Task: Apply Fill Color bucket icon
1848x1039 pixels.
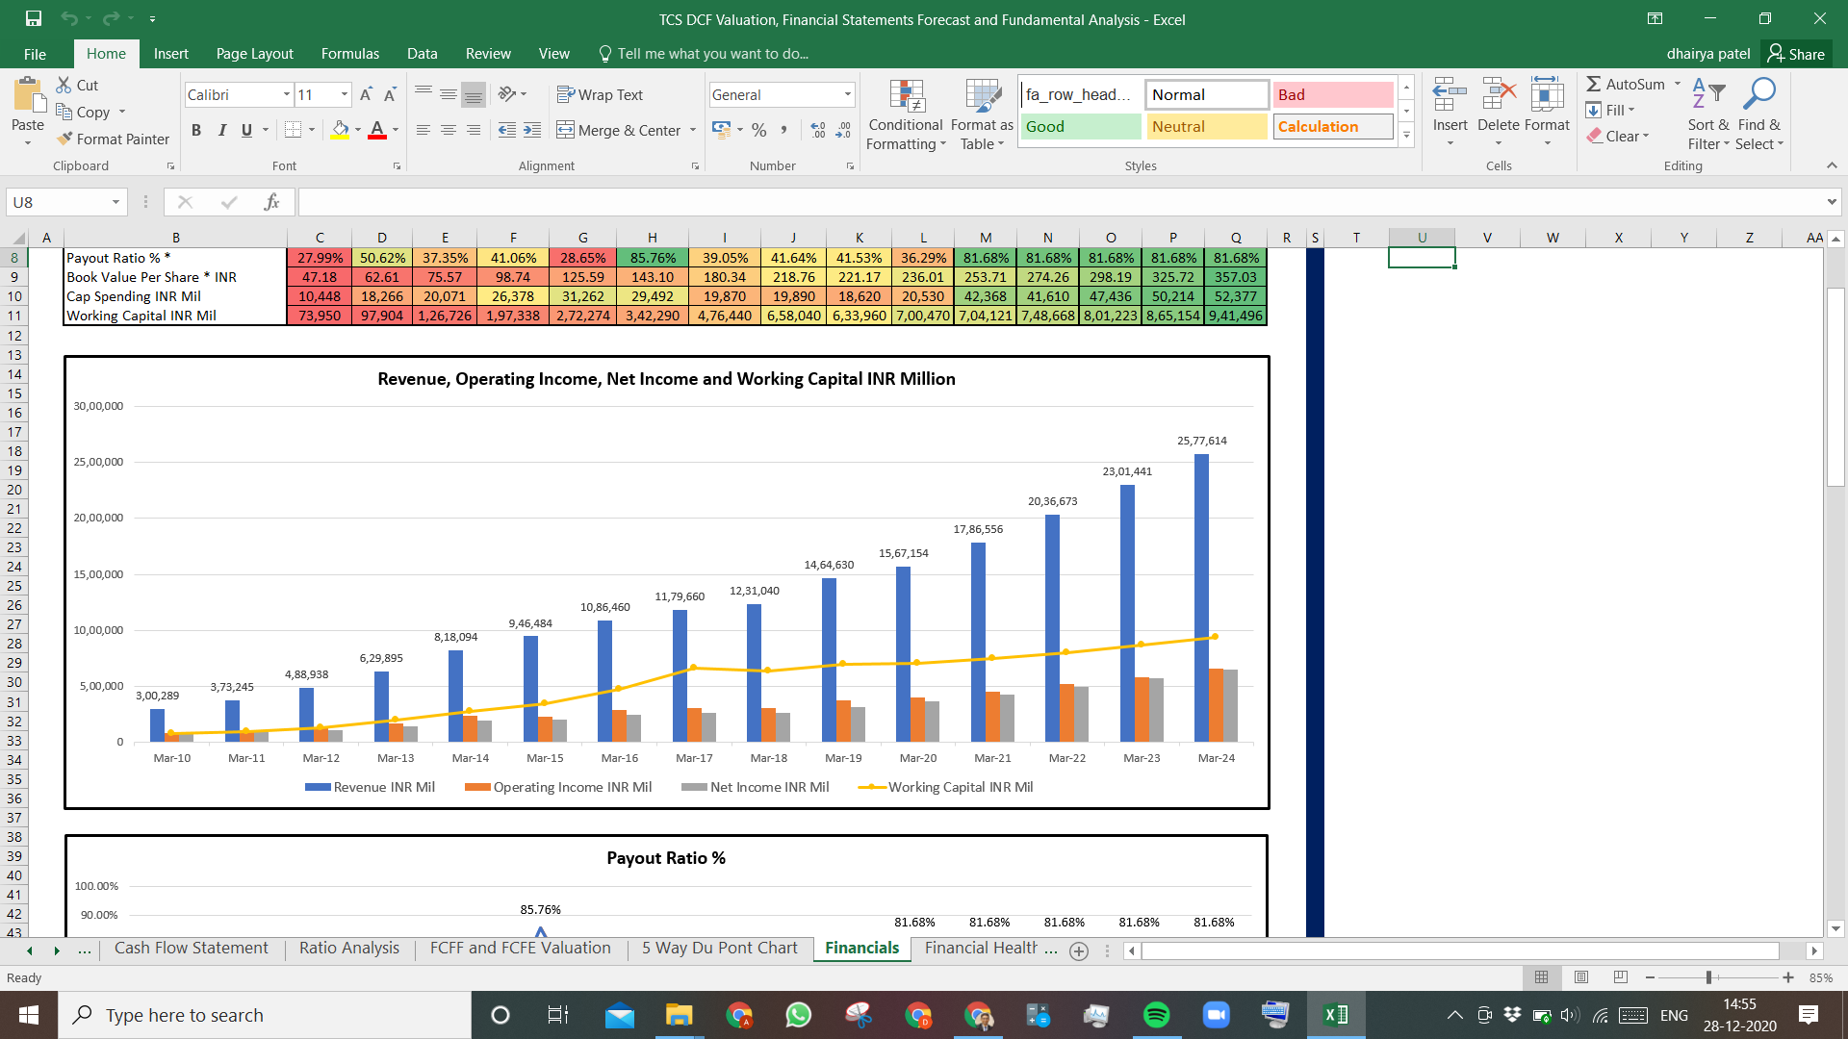Action: (341, 129)
